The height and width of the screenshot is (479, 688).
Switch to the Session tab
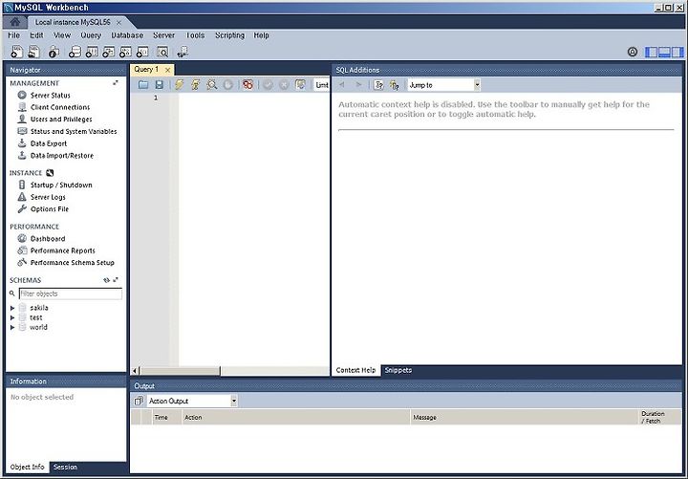[65, 468]
